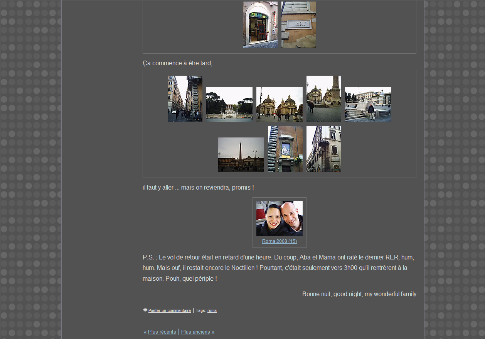Open portrait photo of obelisk base and churches
The image size is (485, 339).
[323, 99]
